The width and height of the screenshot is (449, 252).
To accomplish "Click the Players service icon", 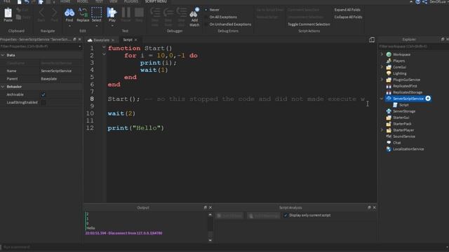I will pyautogui.click(x=389, y=61).
